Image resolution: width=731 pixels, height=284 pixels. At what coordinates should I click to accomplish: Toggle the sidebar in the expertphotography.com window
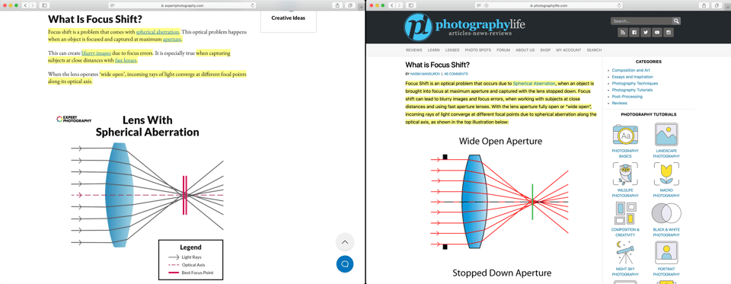(x=45, y=5)
